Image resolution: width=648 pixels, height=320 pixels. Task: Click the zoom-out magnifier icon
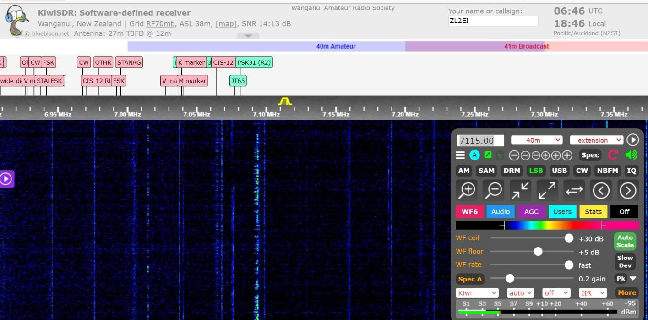(493, 189)
